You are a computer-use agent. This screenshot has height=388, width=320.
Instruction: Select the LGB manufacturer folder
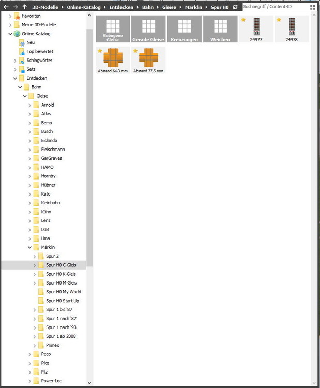point(45,230)
